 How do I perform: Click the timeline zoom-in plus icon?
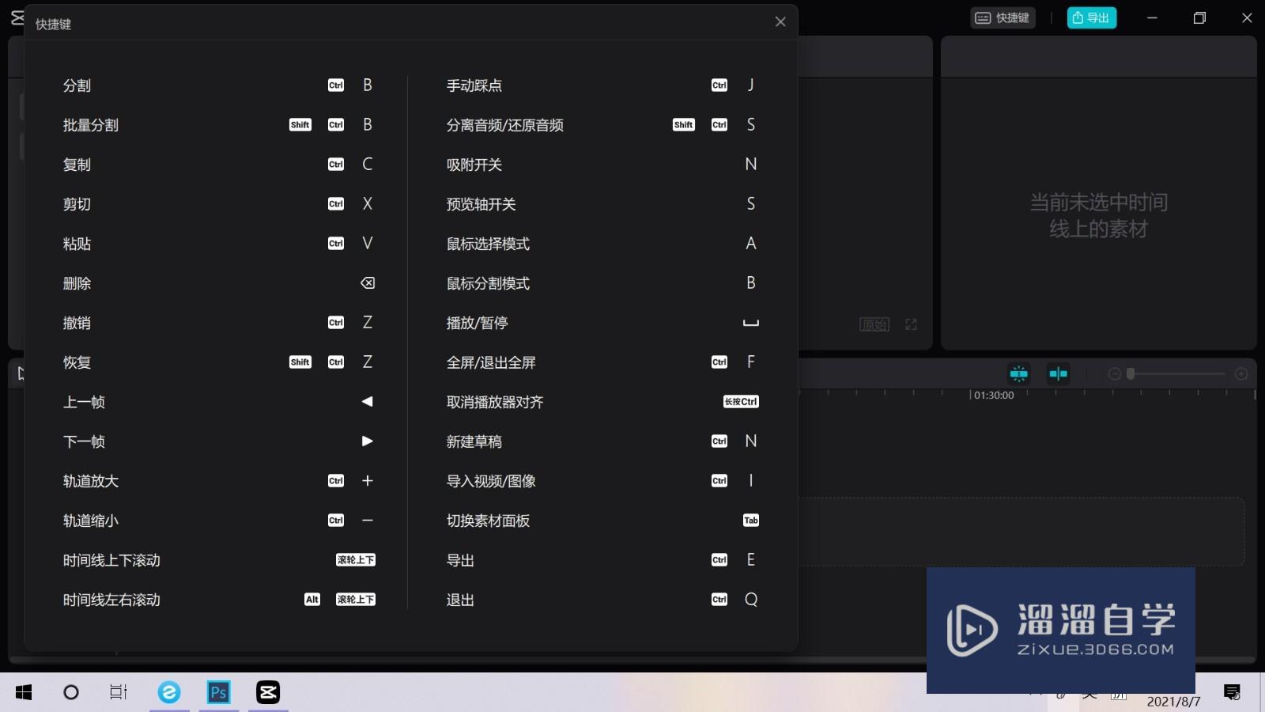click(1241, 373)
